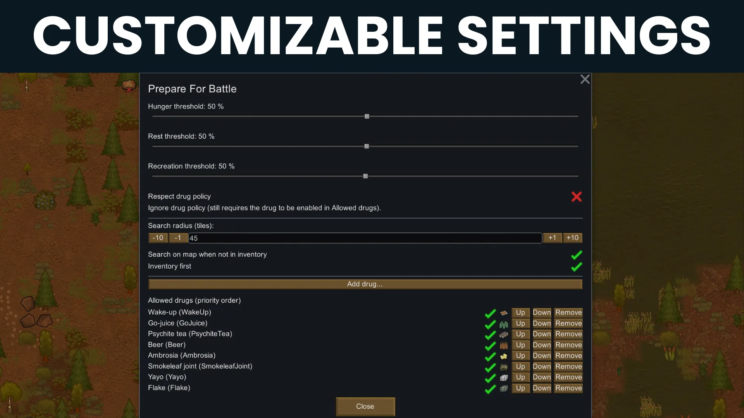Viewport: 744px width, 418px height.
Task: Click the Go-juice drug item icon
Action: coord(504,324)
